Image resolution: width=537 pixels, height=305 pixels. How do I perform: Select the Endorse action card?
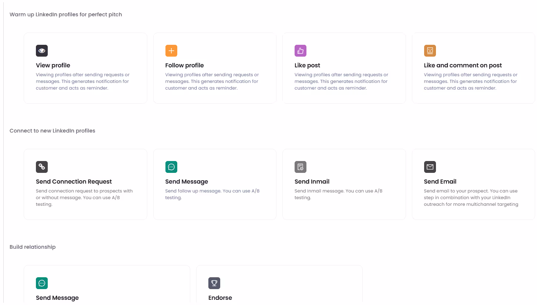(x=279, y=289)
